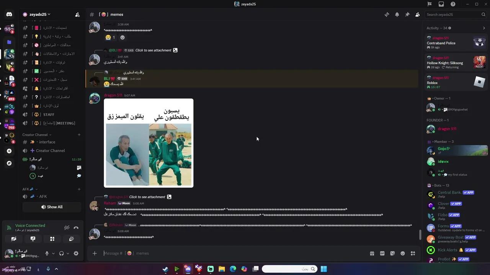Viewport: 490px width, 275px height.
Task: Open the Quests flag icon in title bar
Action: 430,4
